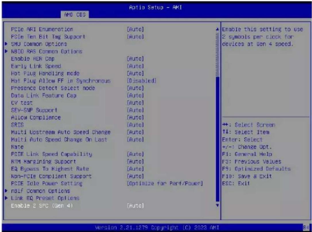Screen dimensions: 312x232
Task: Select Enable AER Cap setting
Action: pos(33,59)
